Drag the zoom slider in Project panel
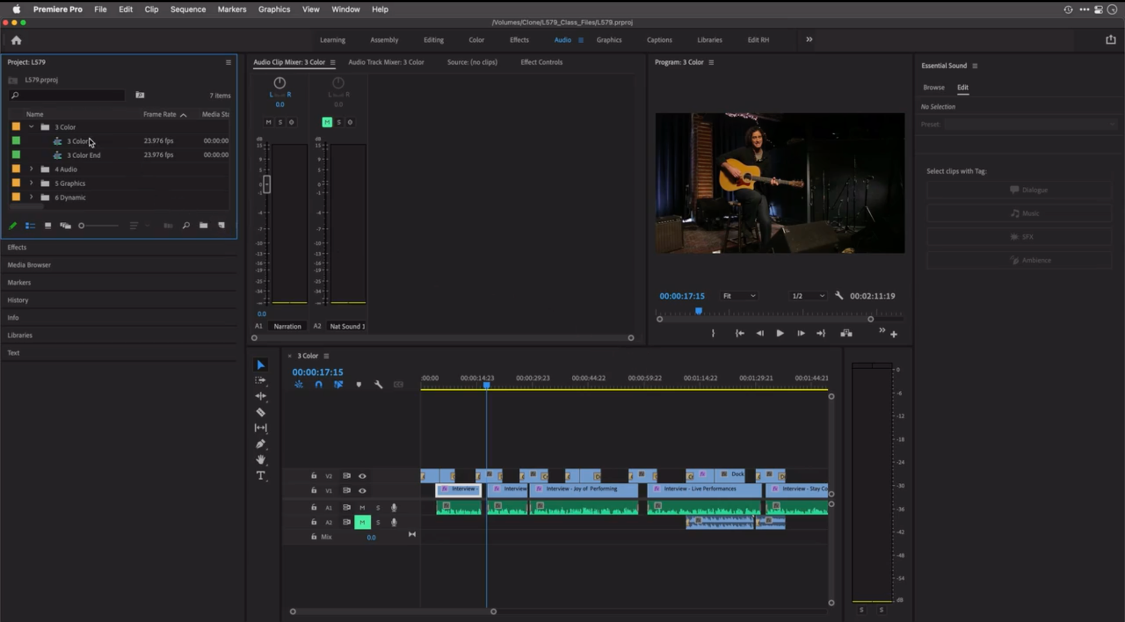The height and width of the screenshot is (622, 1125). click(x=81, y=225)
